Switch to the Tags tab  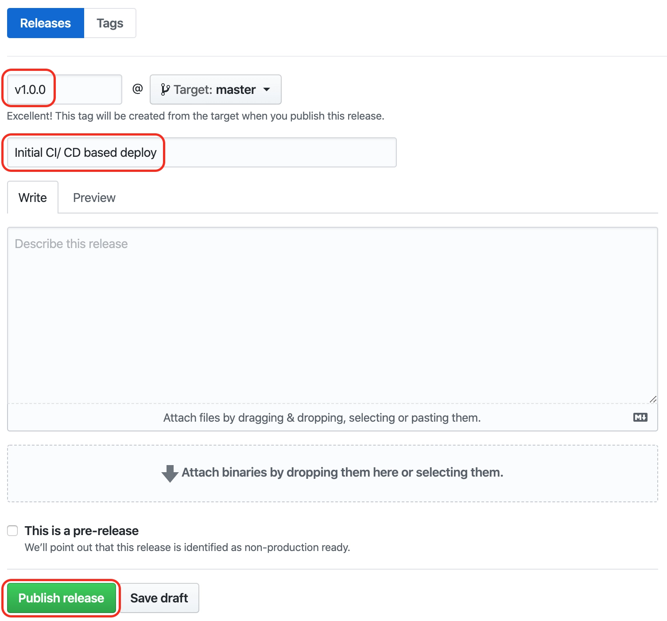click(x=109, y=23)
